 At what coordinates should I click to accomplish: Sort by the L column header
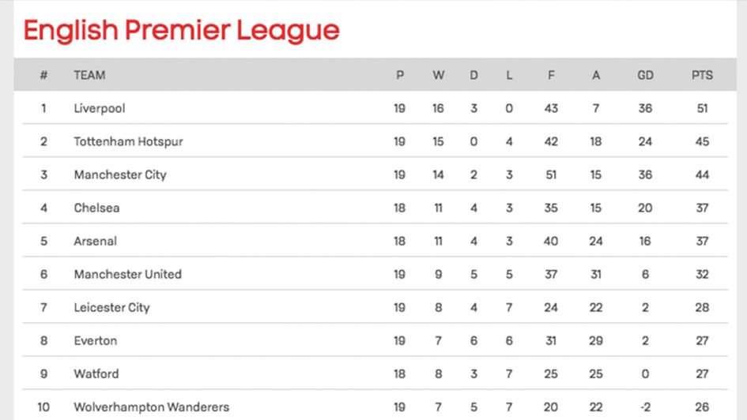pos(509,75)
